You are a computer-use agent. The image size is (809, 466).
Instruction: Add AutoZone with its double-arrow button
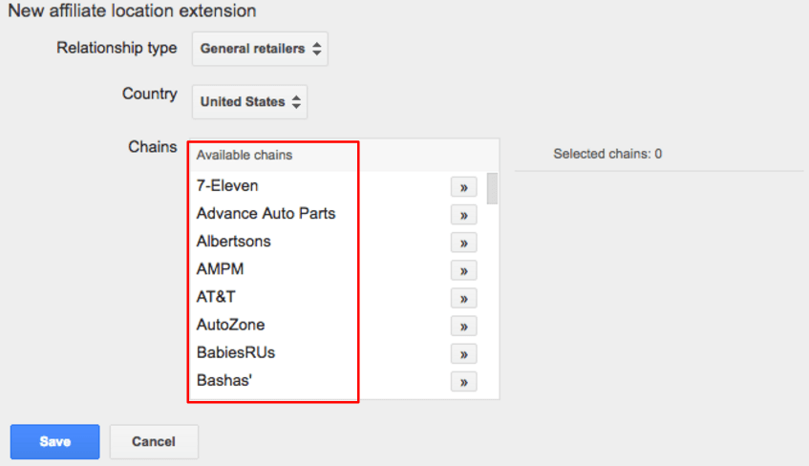coord(463,327)
